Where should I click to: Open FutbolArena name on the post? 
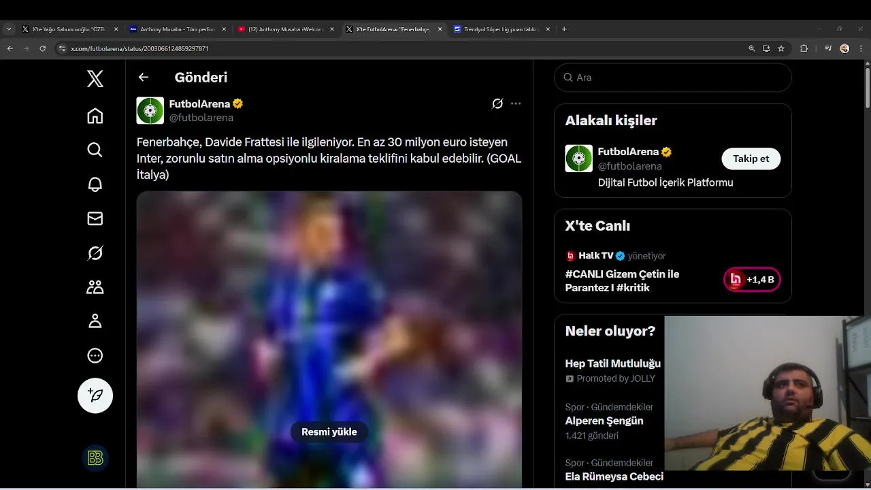coord(199,103)
